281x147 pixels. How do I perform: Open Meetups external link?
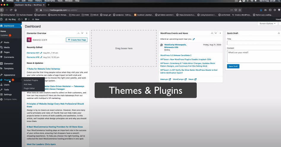pos(165,79)
